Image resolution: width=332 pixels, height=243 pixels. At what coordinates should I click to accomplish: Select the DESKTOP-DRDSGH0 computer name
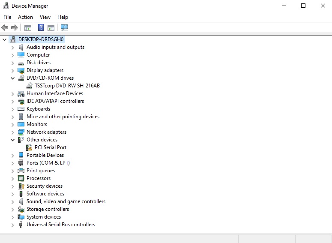click(41, 39)
